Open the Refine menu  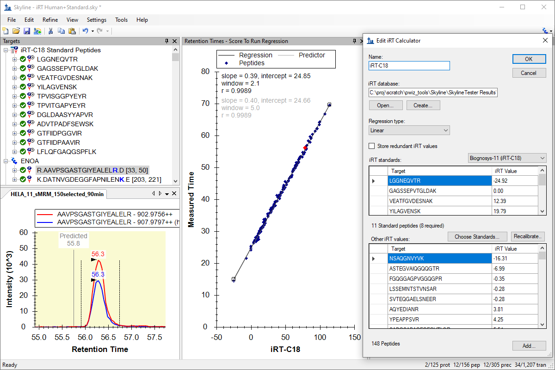click(50, 20)
